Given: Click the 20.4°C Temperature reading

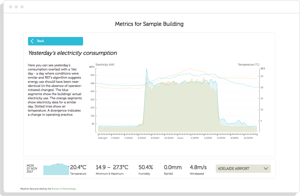Looking at the screenshot, I should pos(78,167).
